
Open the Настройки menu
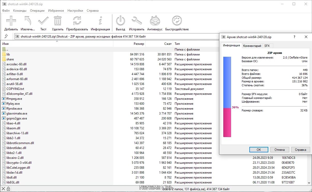[x=75, y=10]
